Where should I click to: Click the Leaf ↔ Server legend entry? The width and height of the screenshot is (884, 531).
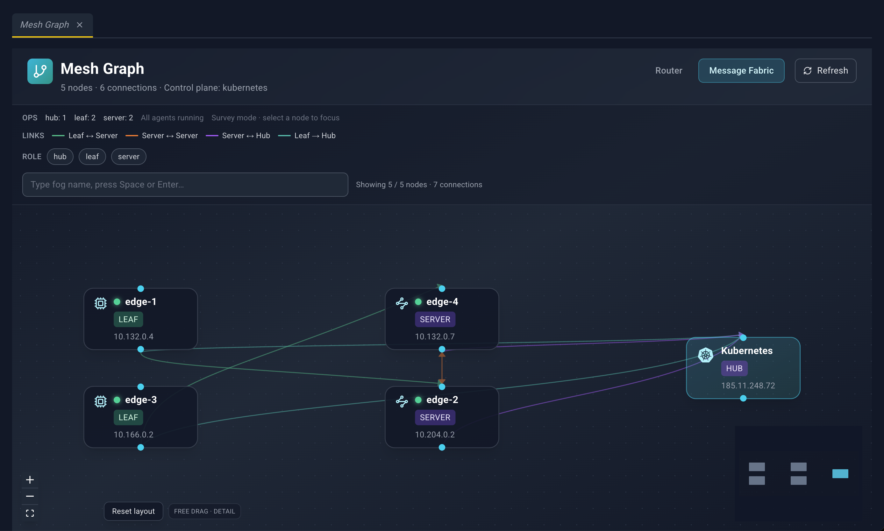coord(85,136)
